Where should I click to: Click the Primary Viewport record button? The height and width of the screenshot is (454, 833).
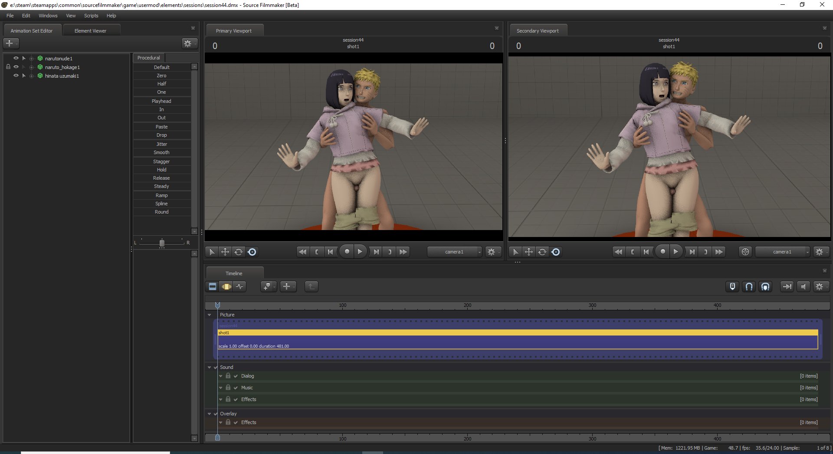(x=347, y=252)
